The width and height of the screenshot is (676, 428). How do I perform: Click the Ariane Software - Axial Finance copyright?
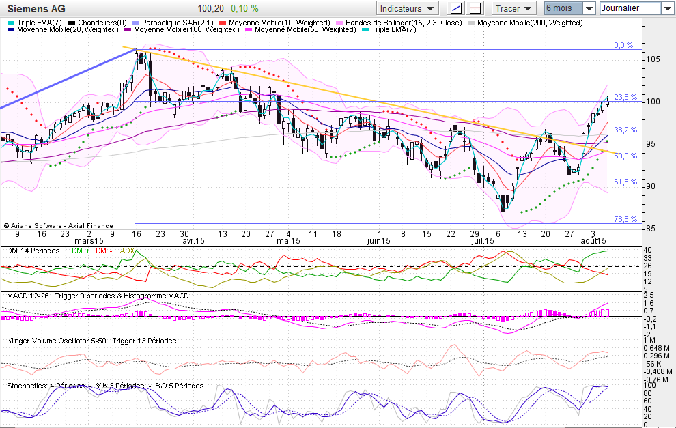tap(58, 225)
